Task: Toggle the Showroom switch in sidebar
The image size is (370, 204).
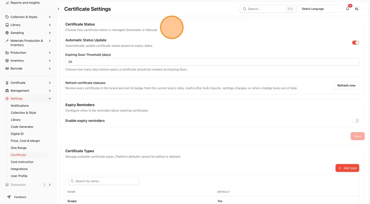Action: (43, 185)
